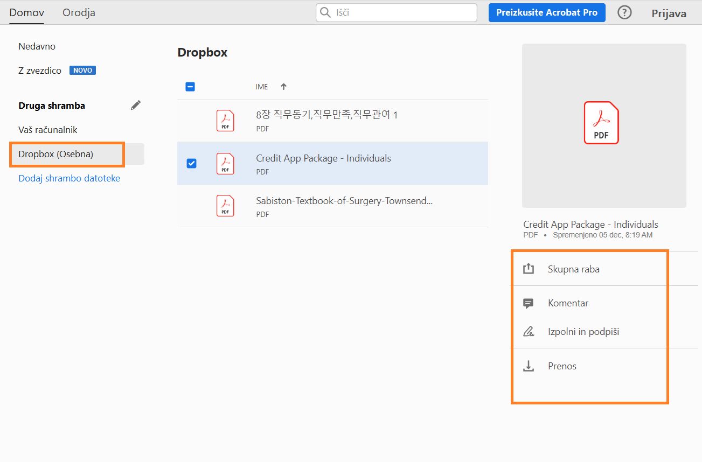
Task: Open the Skupna raba sharing option
Action: coord(572,269)
